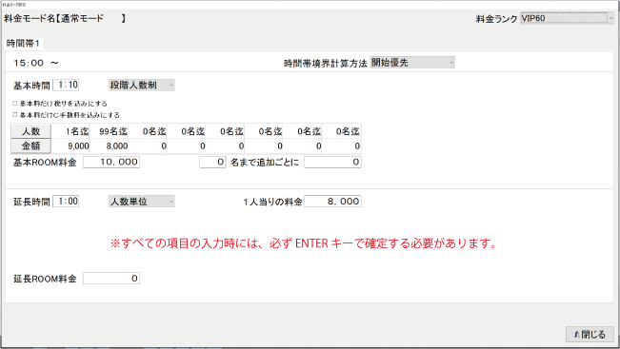620x349 pixels.
Task: Enable the 基本料だけC手数料を込みにする checkbox
Action: tap(15, 115)
